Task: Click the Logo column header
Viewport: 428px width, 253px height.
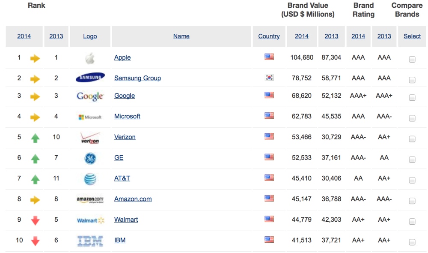Action: (90, 36)
